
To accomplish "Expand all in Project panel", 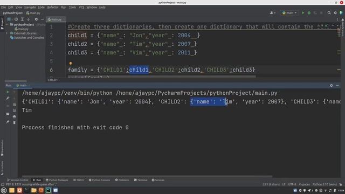I will [22, 19].
